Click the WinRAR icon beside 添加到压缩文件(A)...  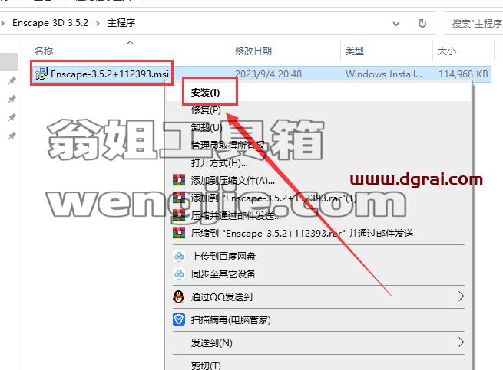pos(179,180)
